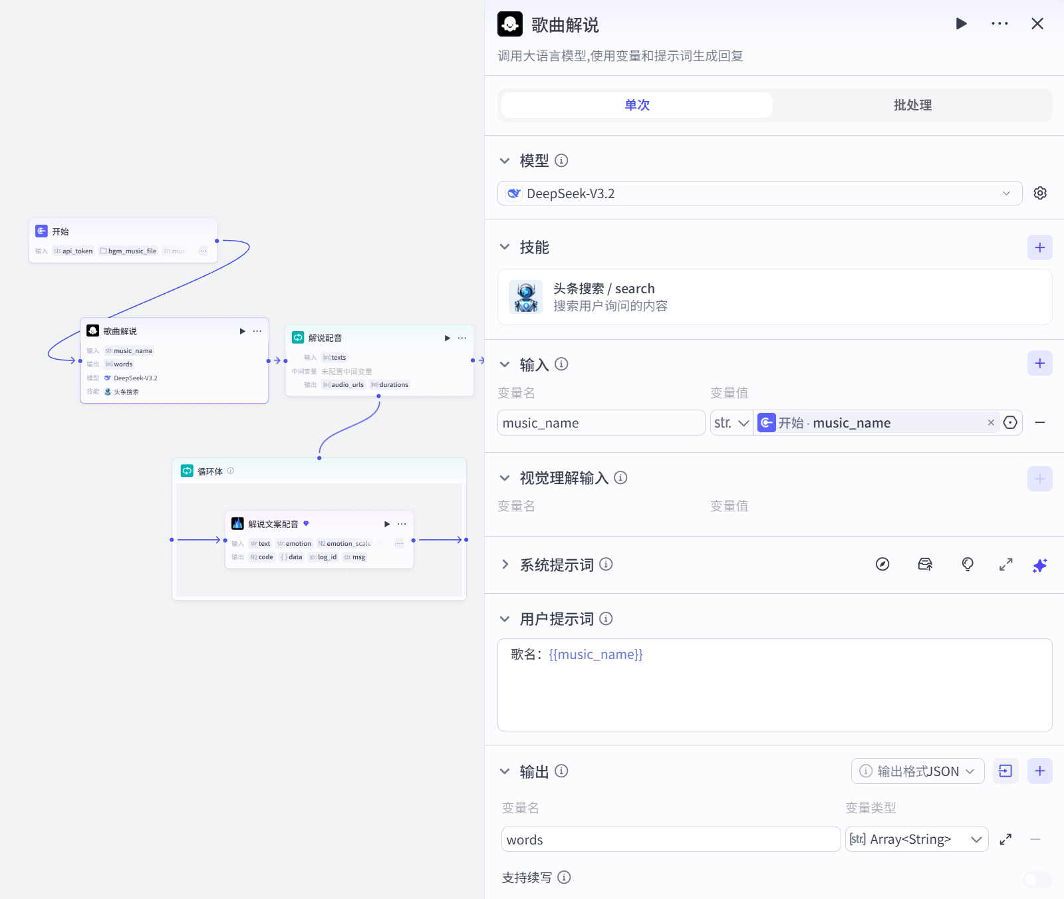Select the 解说配音 node title

tap(325, 338)
